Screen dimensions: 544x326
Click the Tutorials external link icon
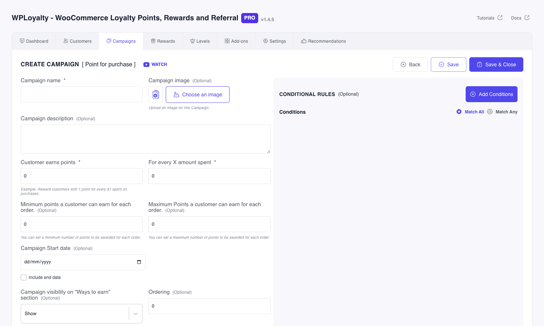[500, 17]
